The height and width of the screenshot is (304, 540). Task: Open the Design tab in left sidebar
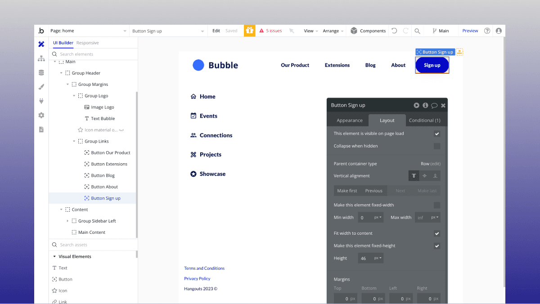(41, 44)
